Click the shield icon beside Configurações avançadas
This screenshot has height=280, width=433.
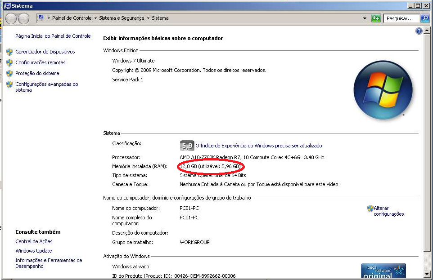pyautogui.click(x=9, y=84)
